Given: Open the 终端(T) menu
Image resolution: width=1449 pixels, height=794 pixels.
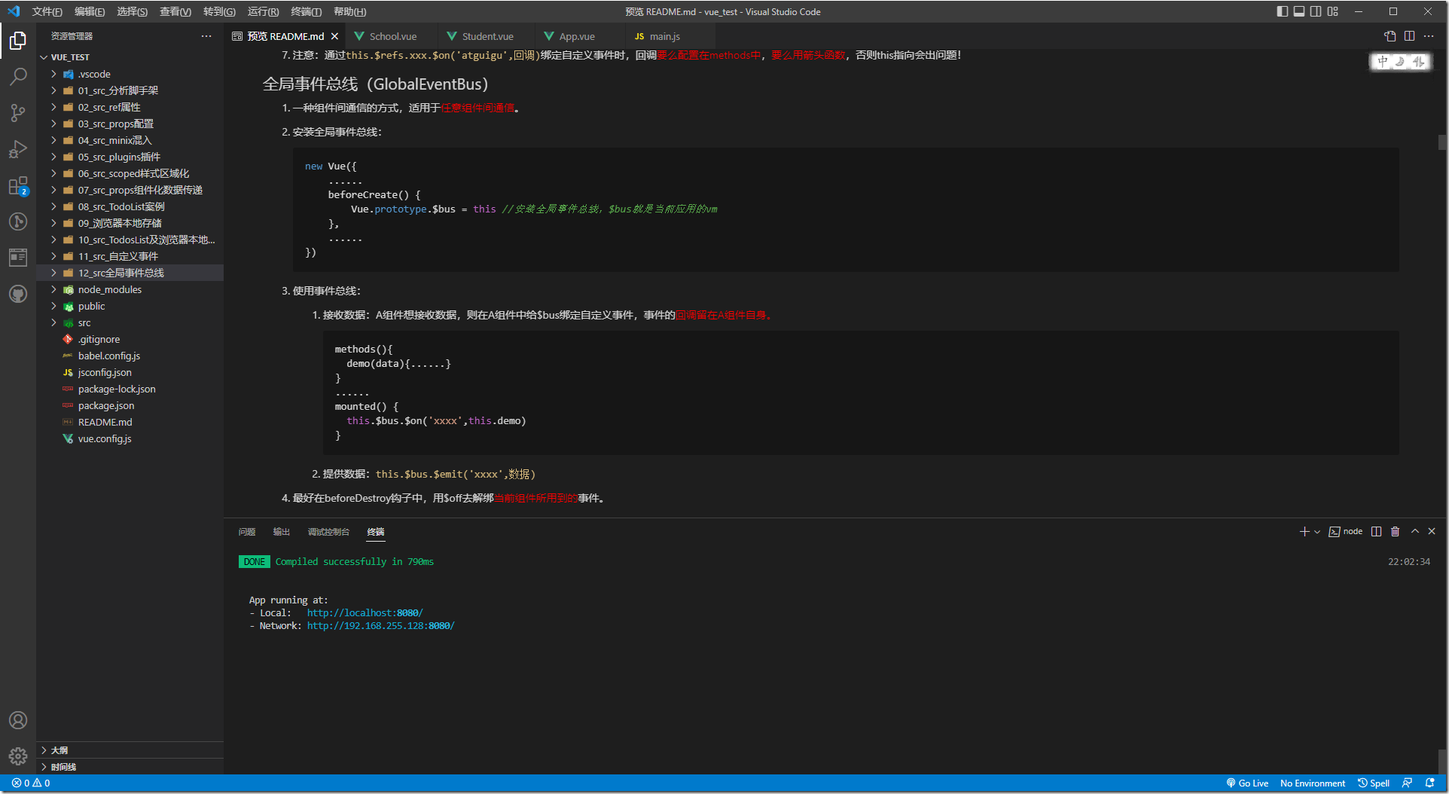Looking at the screenshot, I should (x=306, y=11).
